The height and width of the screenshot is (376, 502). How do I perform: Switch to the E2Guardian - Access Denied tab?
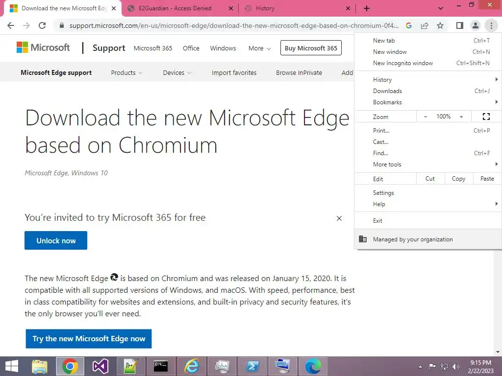(x=175, y=8)
